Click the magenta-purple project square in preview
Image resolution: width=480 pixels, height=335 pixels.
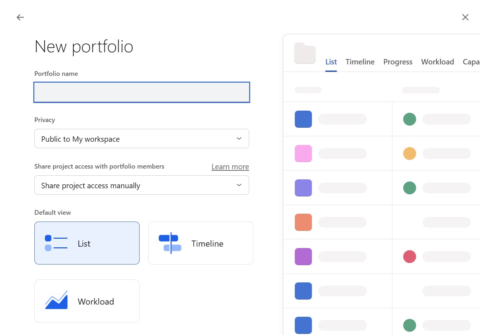click(x=303, y=257)
